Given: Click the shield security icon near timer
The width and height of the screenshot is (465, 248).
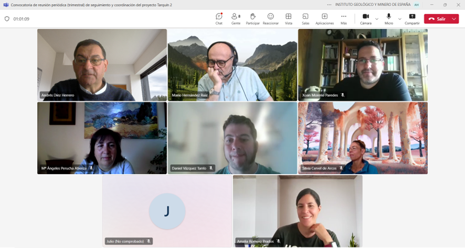Looking at the screenshot, I should 7,19.
